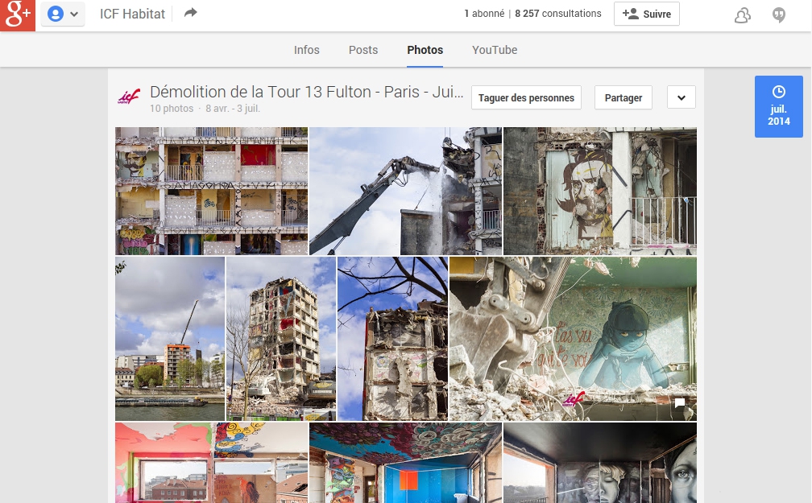The image size is (812, 503).
Task: Click the Partager button
Action: [623, 98]
